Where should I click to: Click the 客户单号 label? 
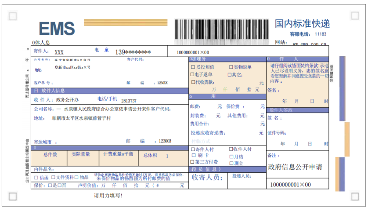click(43, 83)
